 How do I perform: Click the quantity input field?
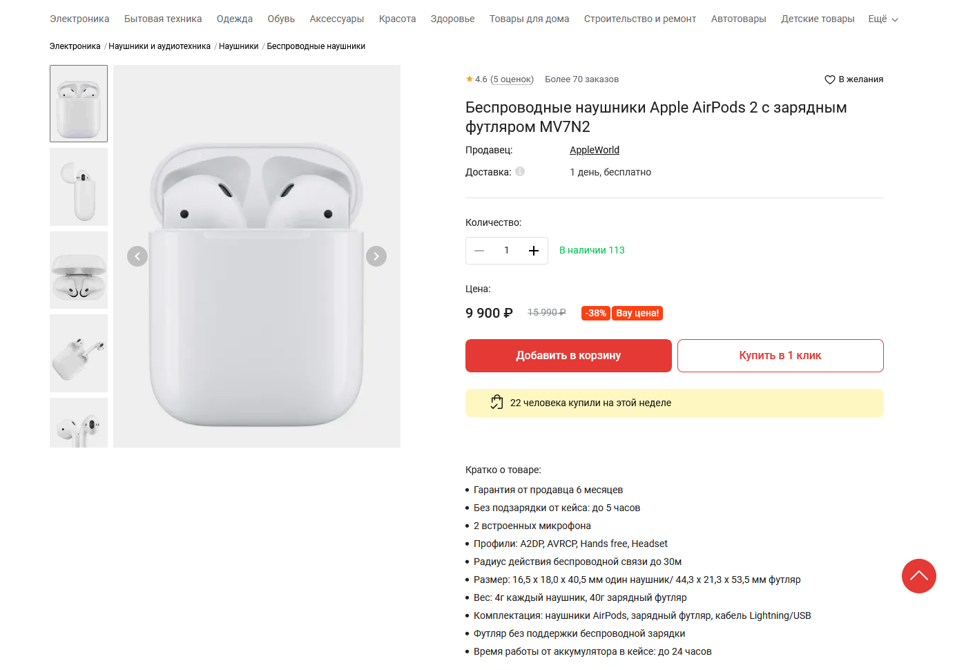click(x=506, y=251)
